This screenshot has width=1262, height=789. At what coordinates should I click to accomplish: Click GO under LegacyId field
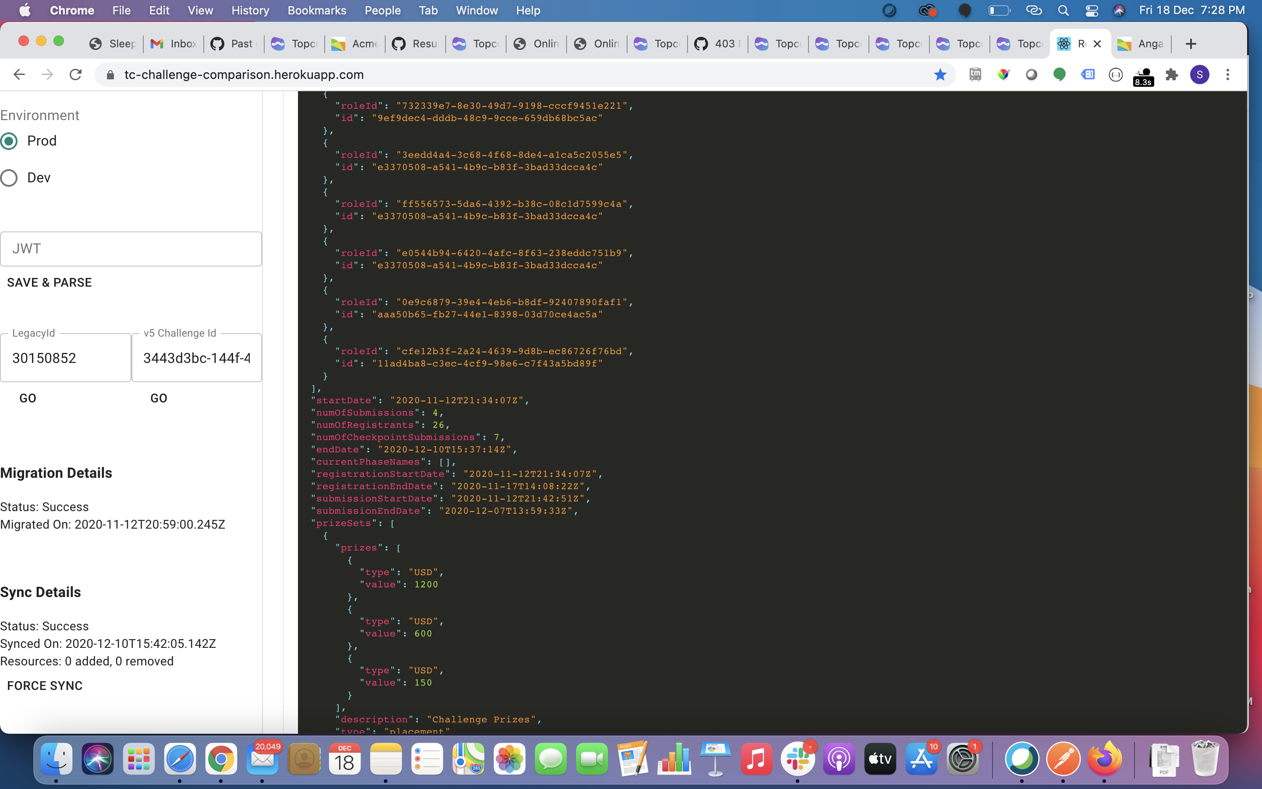tap(28, 398)
